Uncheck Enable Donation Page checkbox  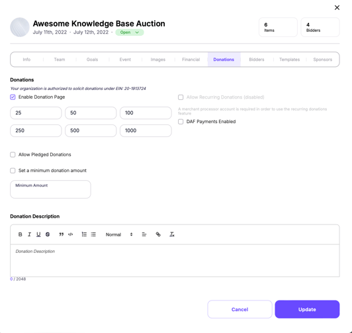coord(13,97)
